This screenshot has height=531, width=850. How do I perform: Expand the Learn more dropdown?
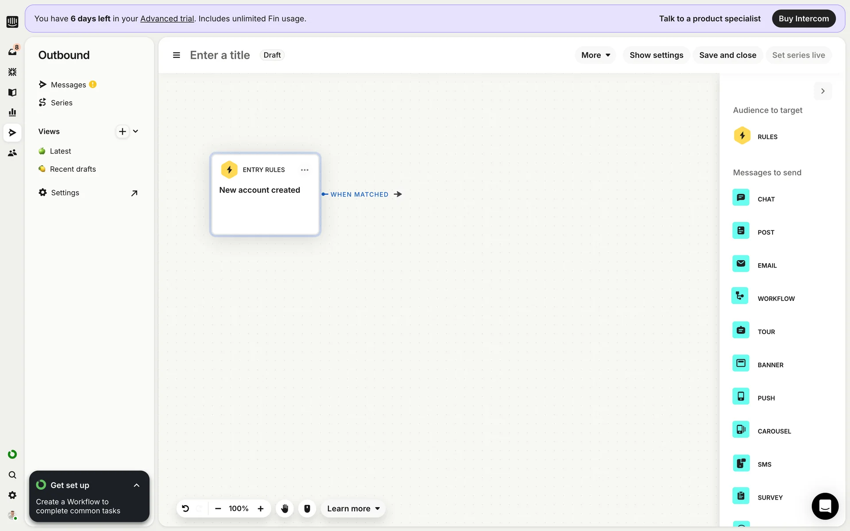coord(353,508)
